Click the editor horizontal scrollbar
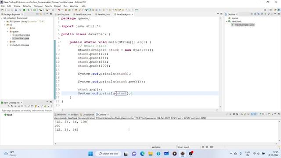Screen dimensions: 281x158 click(140, 110)
